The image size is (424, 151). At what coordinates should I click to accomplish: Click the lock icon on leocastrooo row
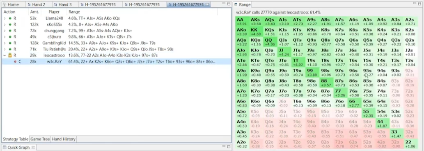click(10, 56)
